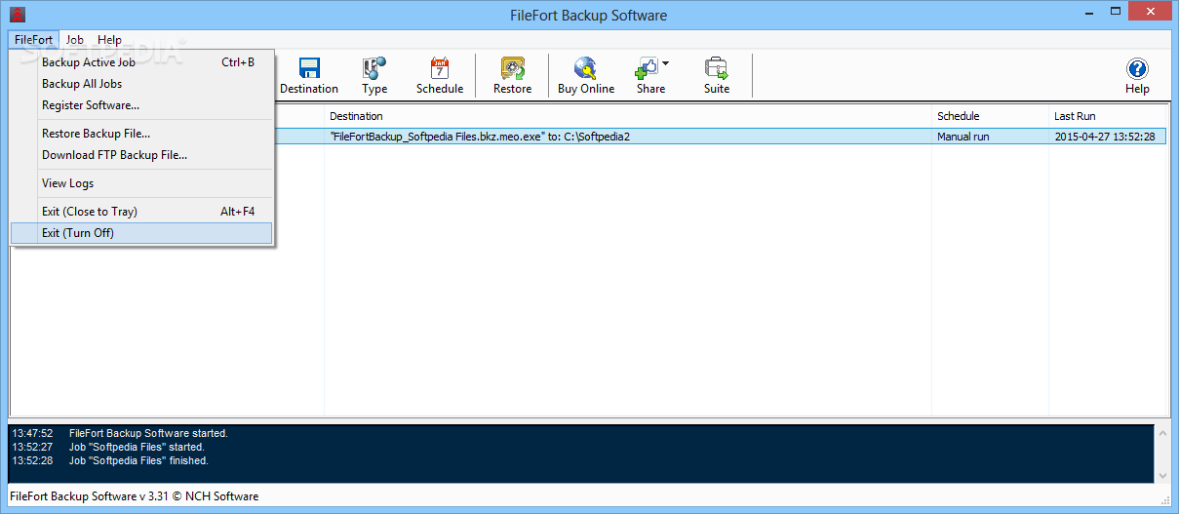The height and width of the screenshot is (514, 1179).
Task: Sort by the Schedule column header
Action: tap(990, 116)
